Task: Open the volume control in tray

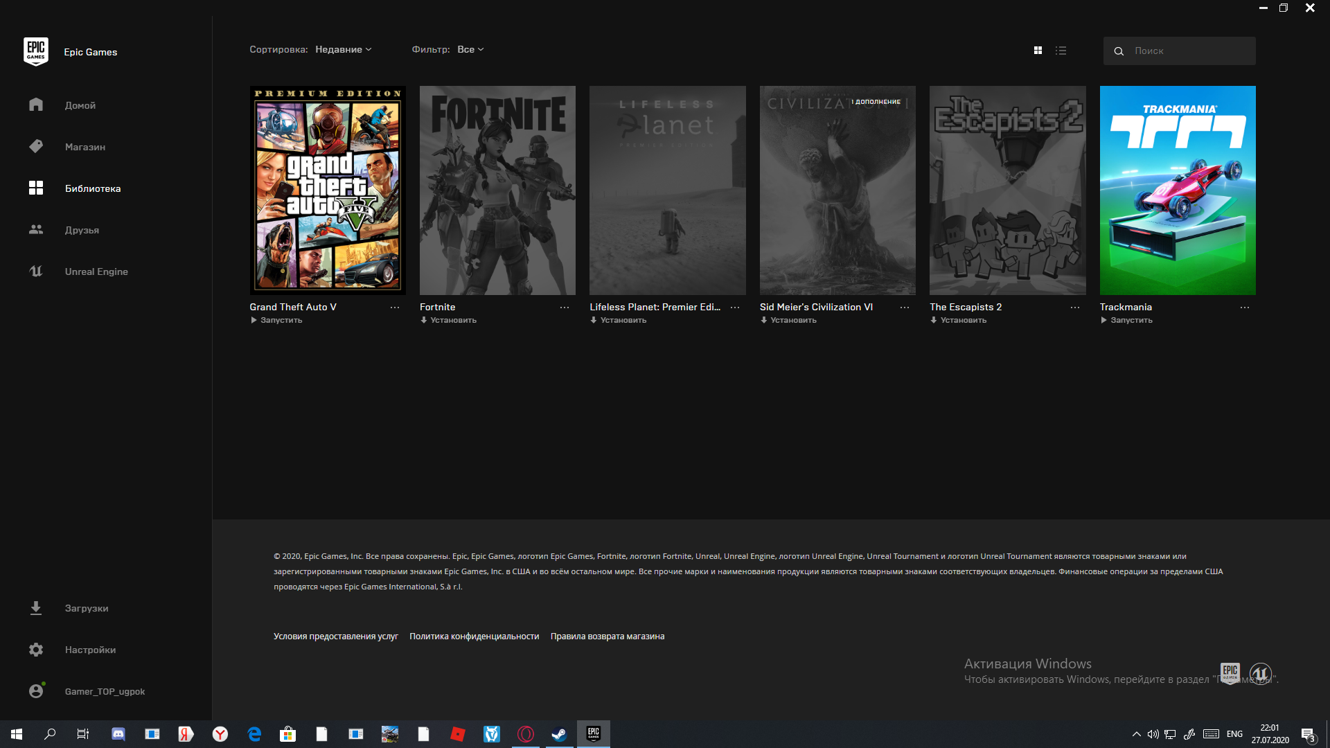Action: pos(1153,734)
